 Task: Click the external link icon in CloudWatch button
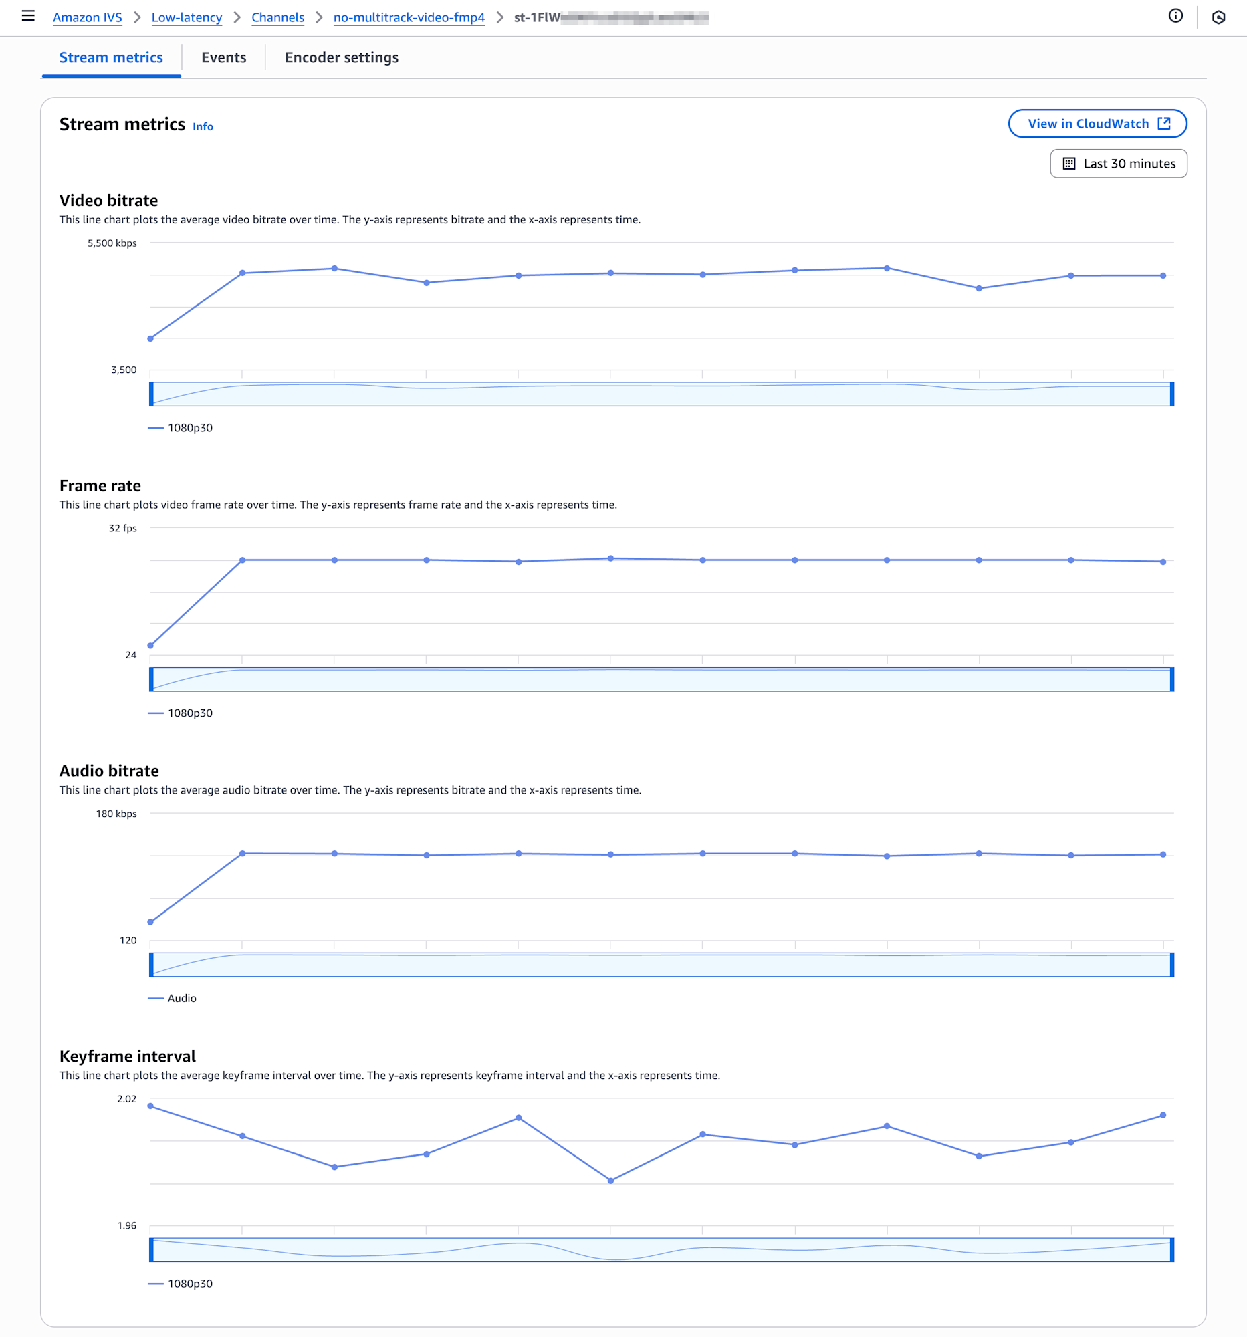tap(1164, 124)
